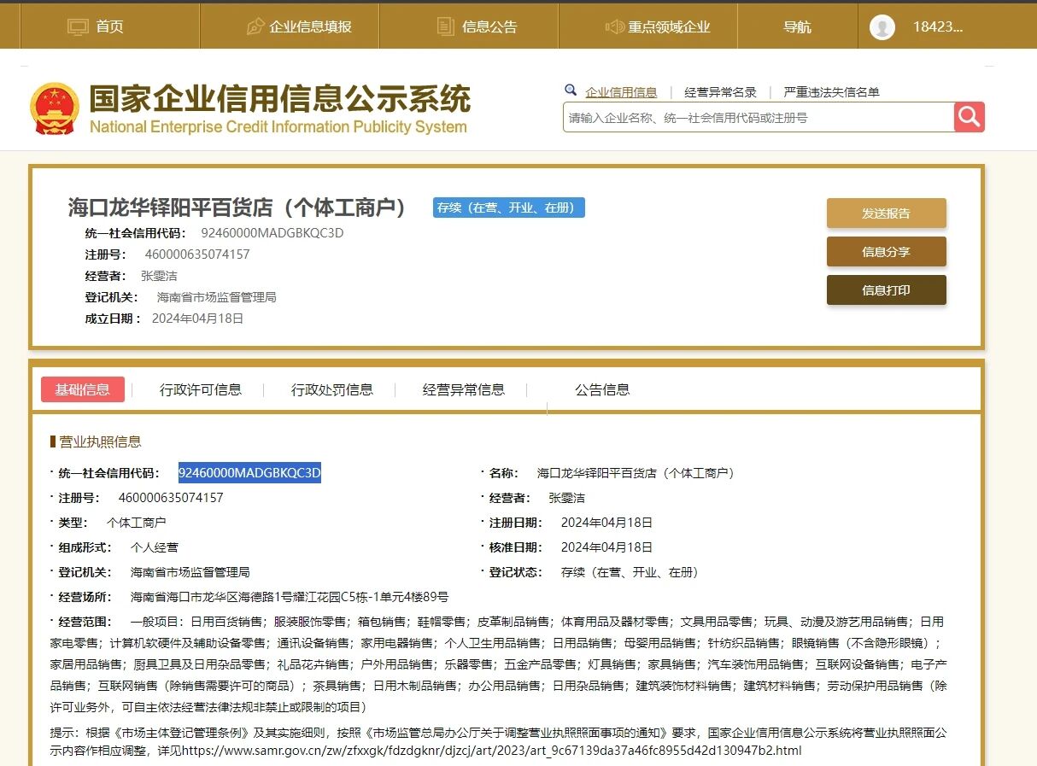Open the account name 18423...
The width and height of the screenshot is (1037, 766).
click(x=938, y=26)
